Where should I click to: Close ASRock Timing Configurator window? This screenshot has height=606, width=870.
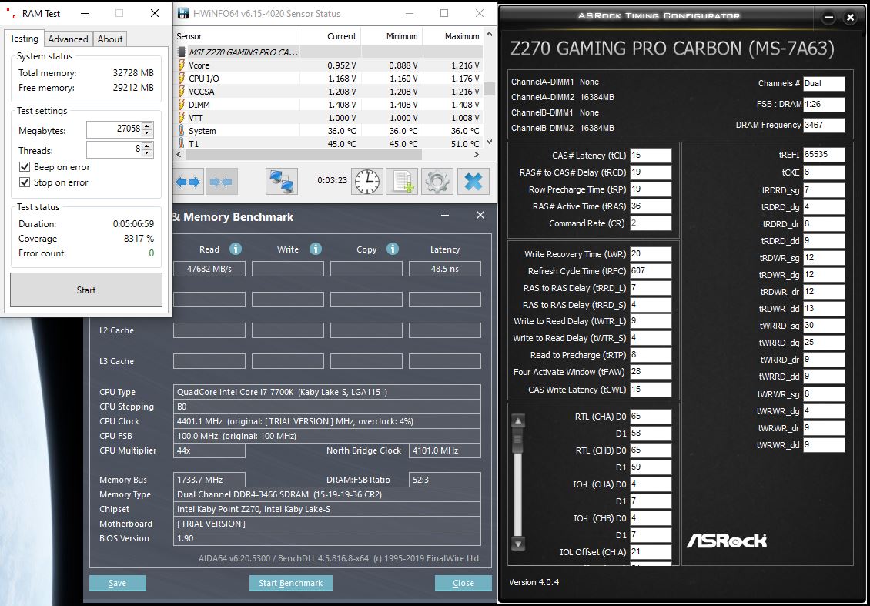tap(849, 17)
